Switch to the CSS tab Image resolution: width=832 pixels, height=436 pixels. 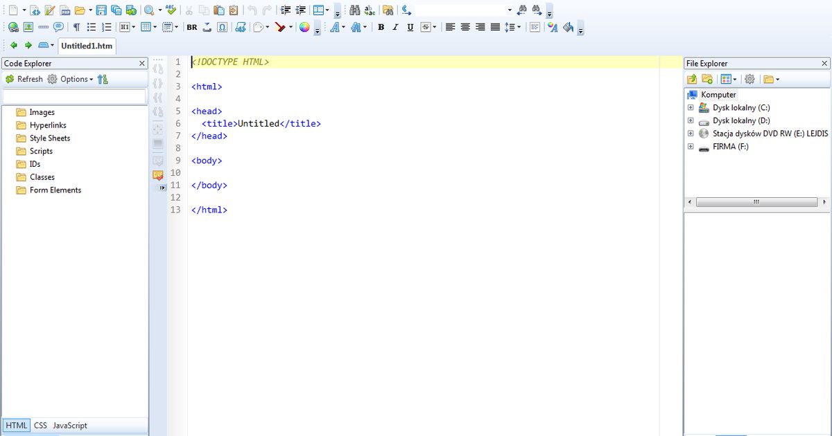[x=41, y=425]
